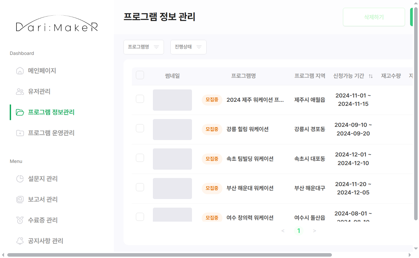Open the 진행상태 filter dropdown
The height and width of the screenshot is (258, 419).
(x=188, y=47)
